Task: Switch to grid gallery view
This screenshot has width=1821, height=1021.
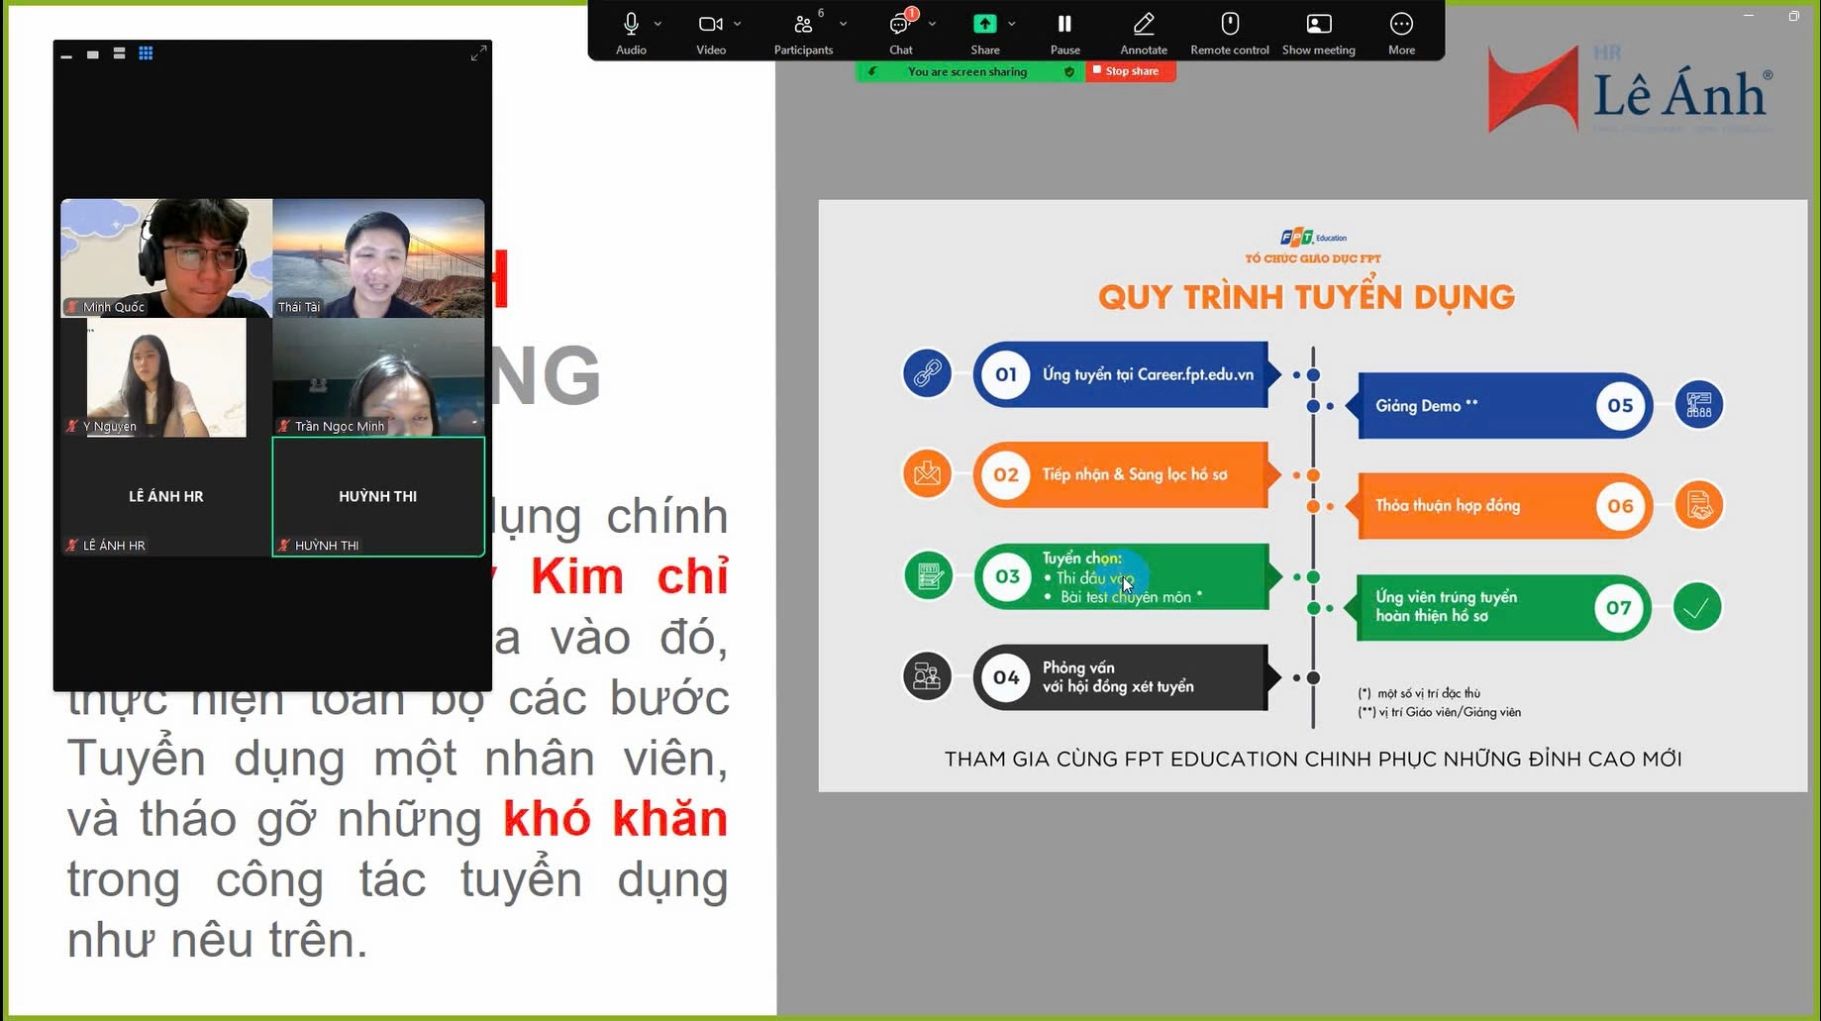Action: tap(146, 53)
